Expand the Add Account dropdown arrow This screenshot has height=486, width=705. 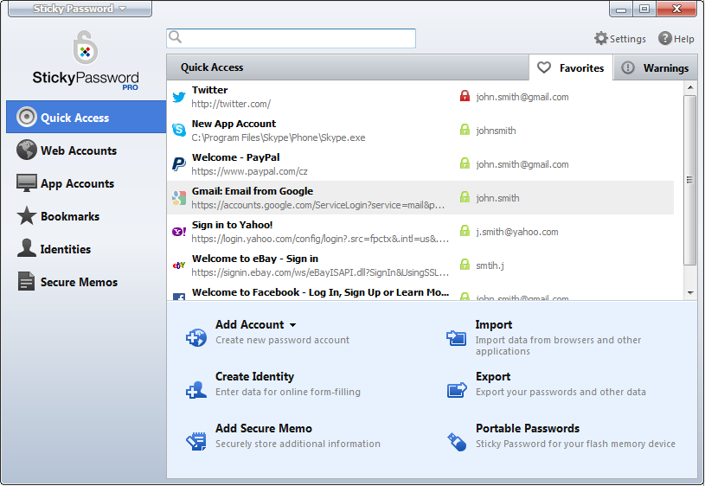click(x=292, y=325)
